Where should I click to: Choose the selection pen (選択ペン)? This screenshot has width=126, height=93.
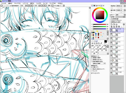pyautogui.click(x=101, y=50)
